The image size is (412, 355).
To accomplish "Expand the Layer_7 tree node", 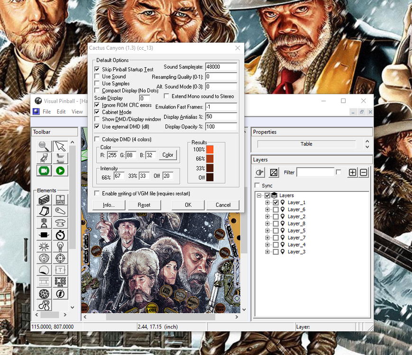I will click(x=267, y=238).
